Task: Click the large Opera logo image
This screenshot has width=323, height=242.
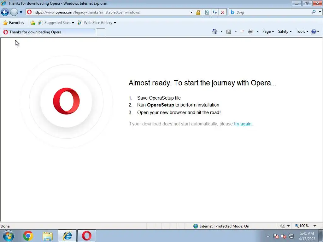Action: click(x=66, y=101)
